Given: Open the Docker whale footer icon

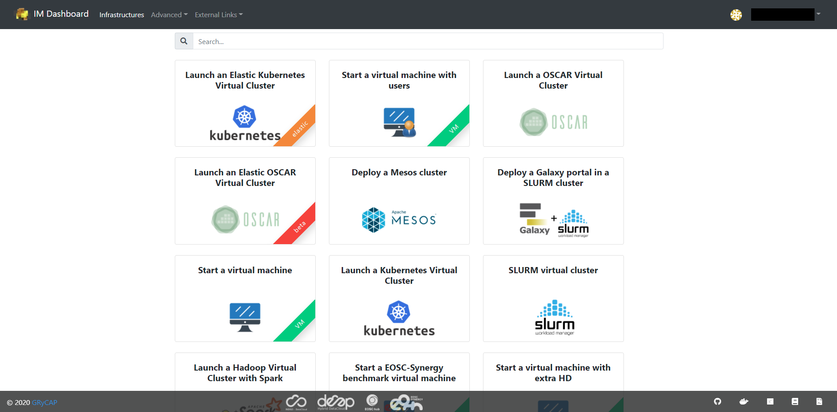Looking at the screenshot, I should tap(744, 401).
